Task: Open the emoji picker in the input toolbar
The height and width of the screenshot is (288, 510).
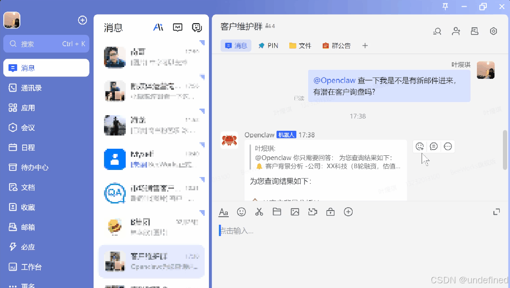Action: (242, 212)
